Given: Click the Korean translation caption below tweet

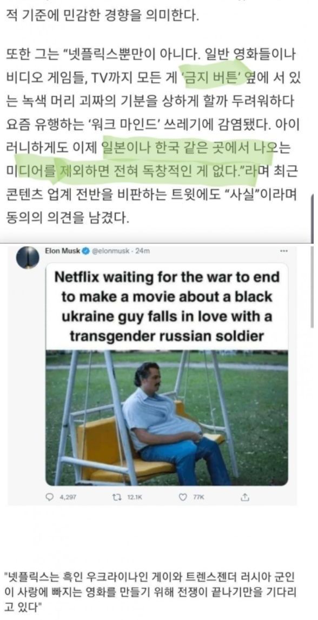Looking at the screenshot, I should (x=150, y=591).
